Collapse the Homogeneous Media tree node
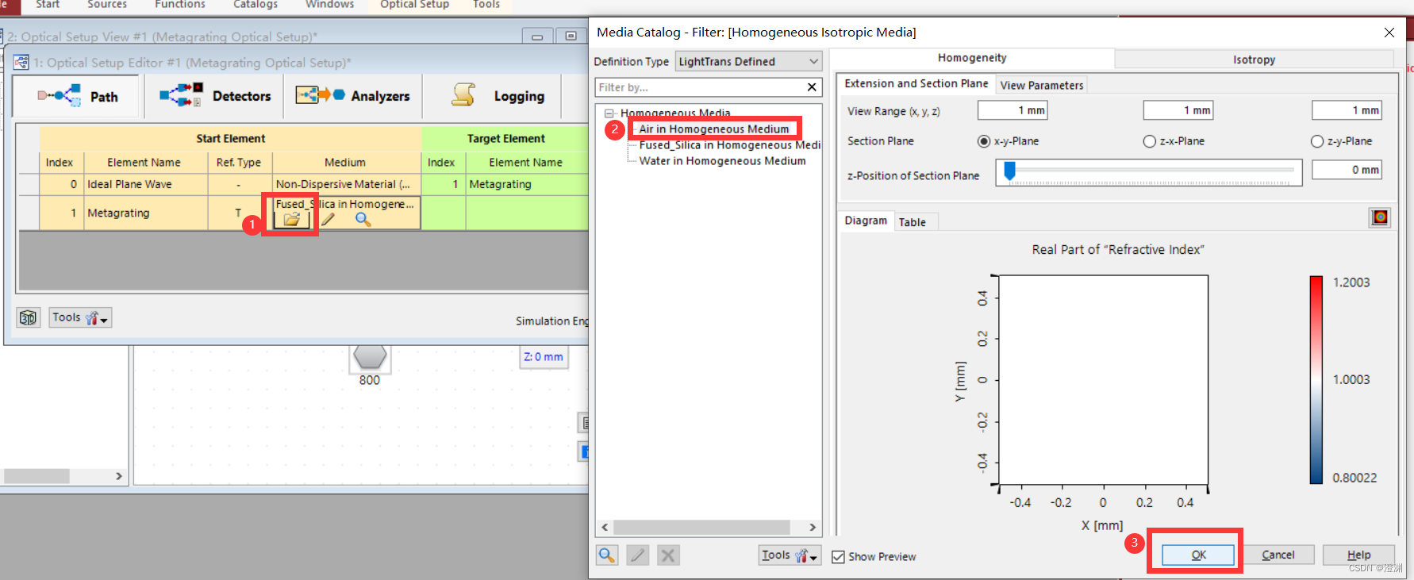Screen dimensions: 1414x580 click(609, 113)
